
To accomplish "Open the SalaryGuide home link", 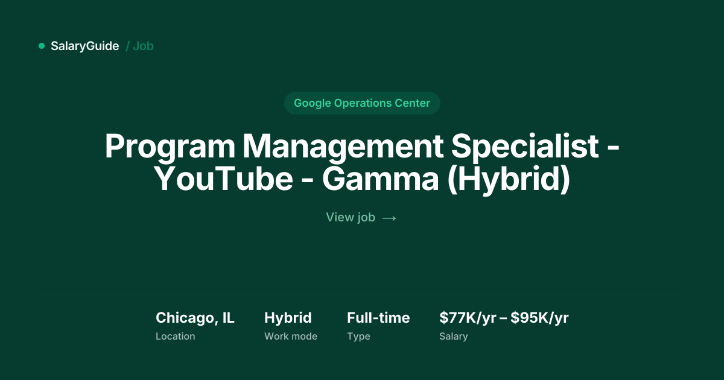I will (x=85, y=46).
